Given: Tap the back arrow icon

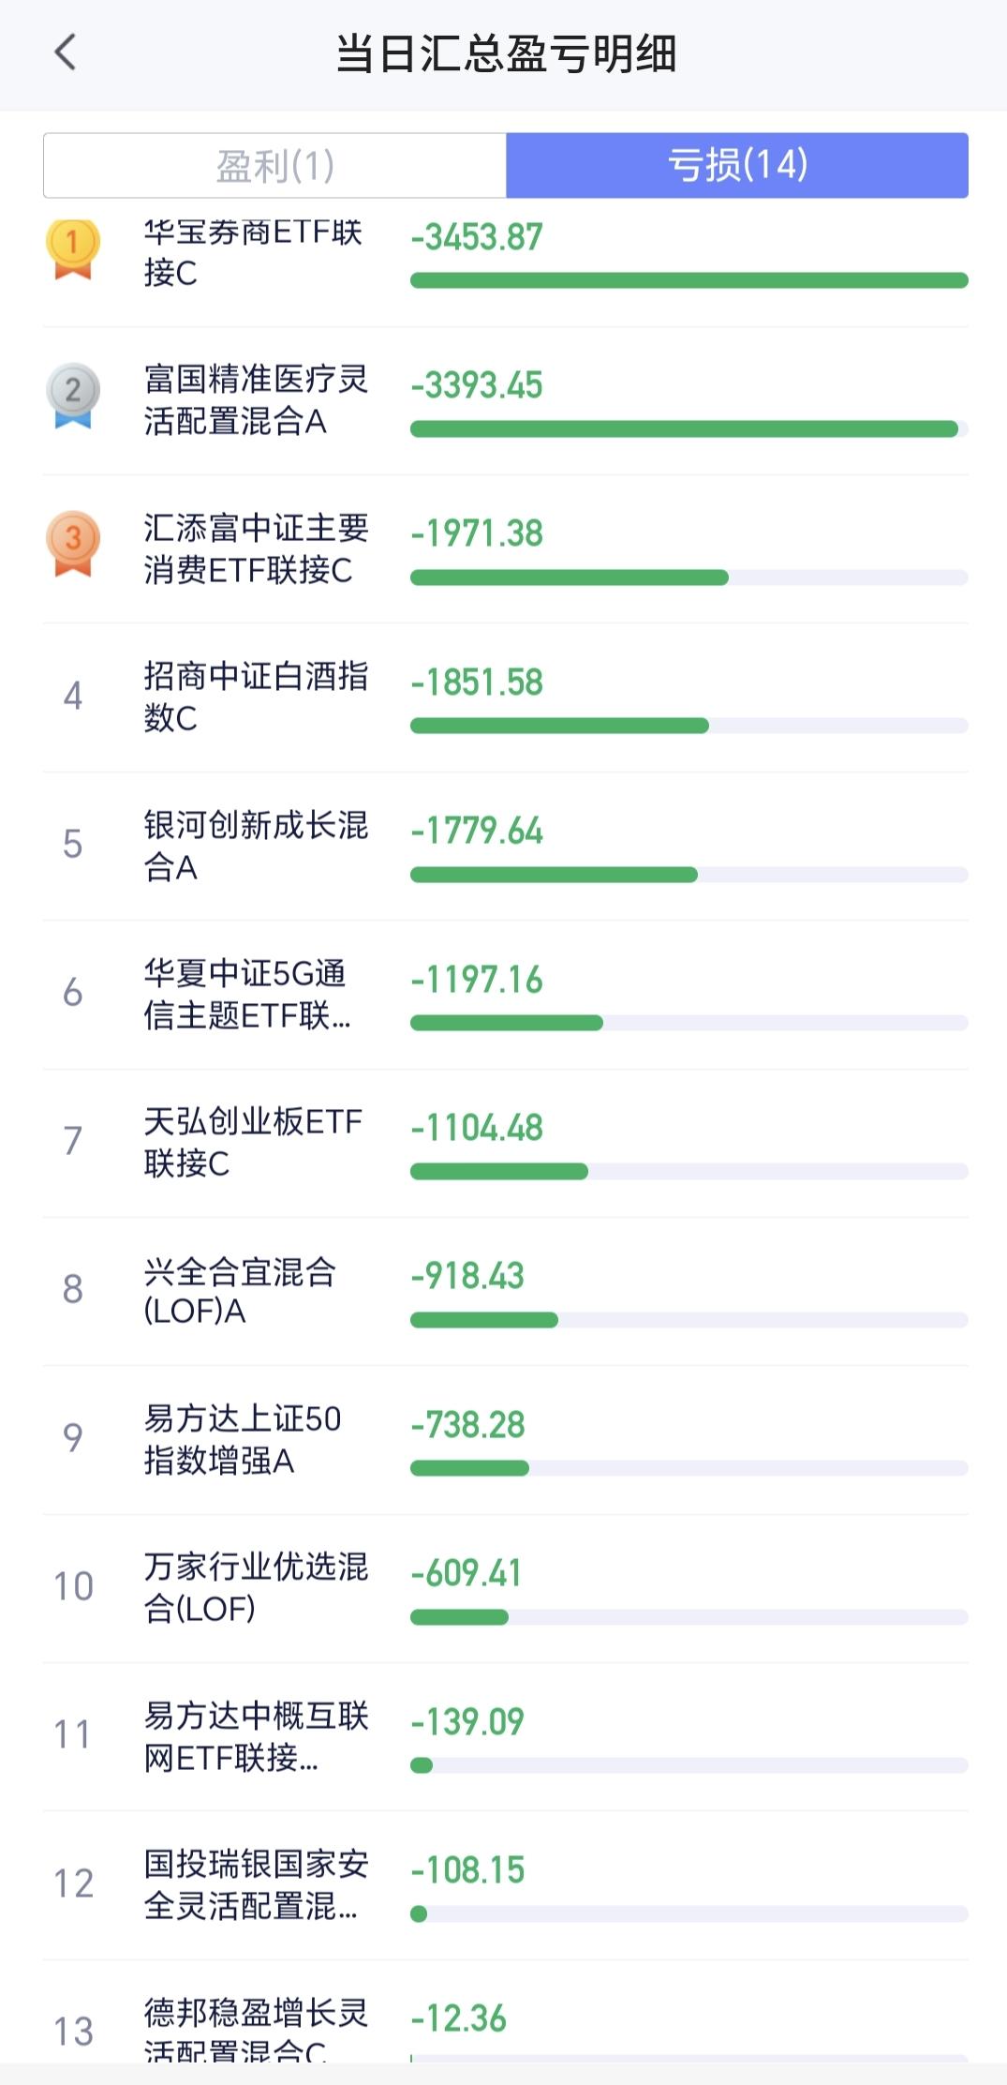Looking at the screenshot, I should 65,52.
